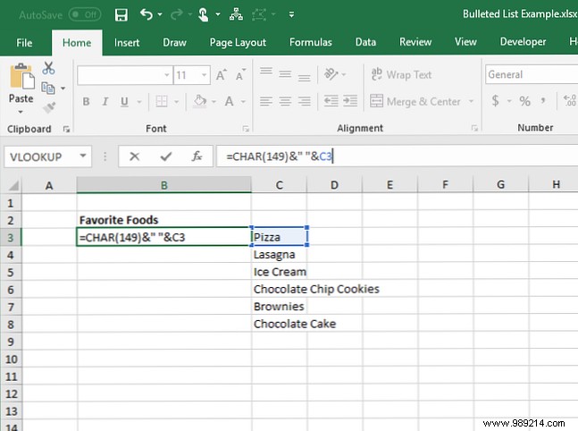Click the Merge & Center button
The image size is (578, 431).
click(415, 101)
